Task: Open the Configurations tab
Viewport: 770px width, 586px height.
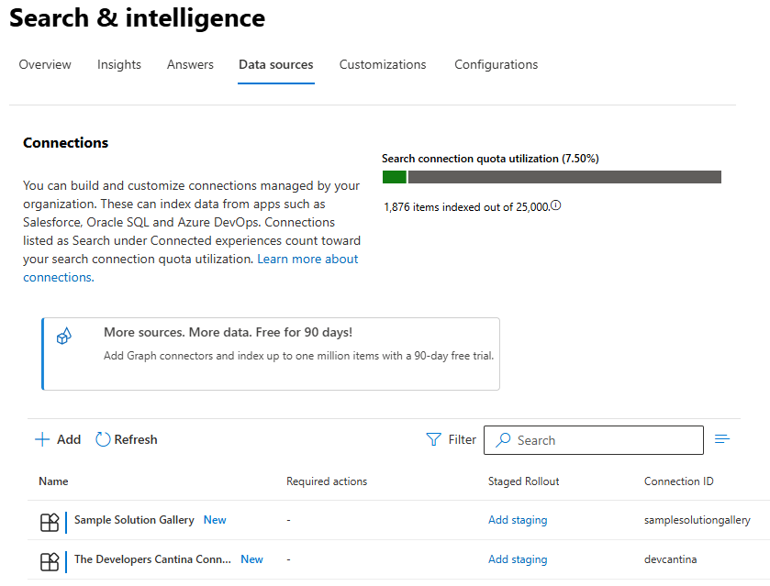Action: (x=496, y=65)
